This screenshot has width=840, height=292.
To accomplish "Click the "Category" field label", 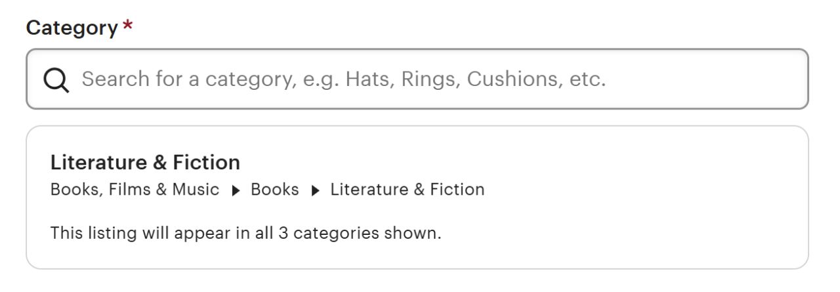I will click(x=71, y=28).
